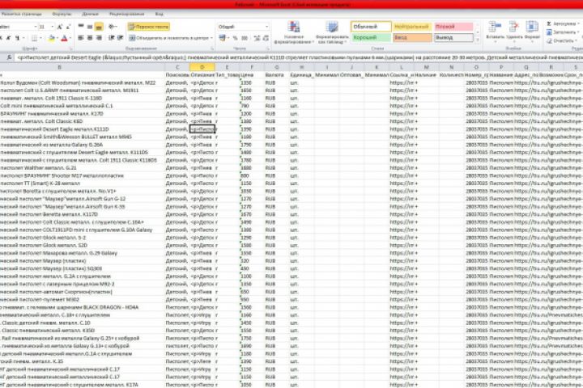This screenshot has width=583, height=388.
Task: Decrease the decimal places
Action: point(266,38)
